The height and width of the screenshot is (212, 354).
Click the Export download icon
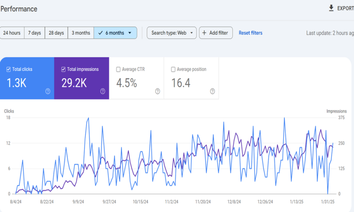click(332, 8)
